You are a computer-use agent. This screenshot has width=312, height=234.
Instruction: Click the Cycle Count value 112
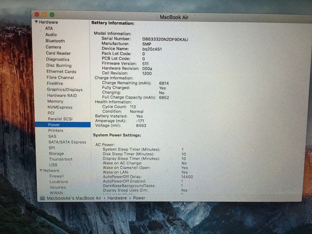pyautogui.click(x=133, y=106)
